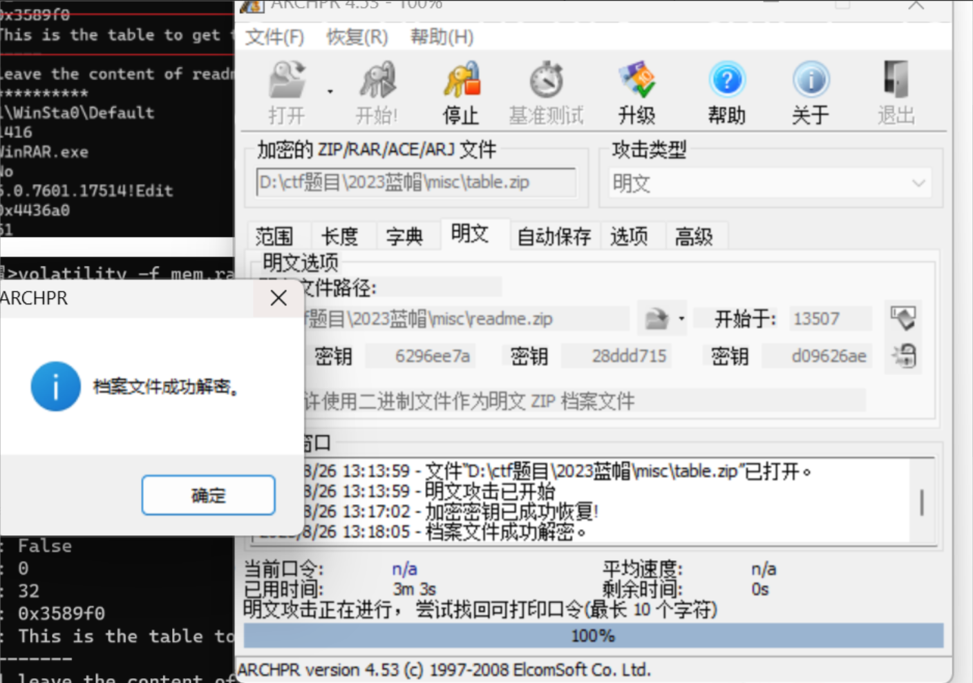The image size is (973, 683).
Task: Switch to the 选项 tab
Action: (629, 236)
